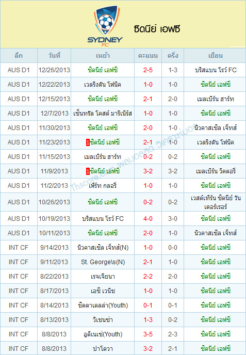This screenshot has height=355, width=246.
Task: Click the St. George\s(N) team name
Action: point(103,262)
